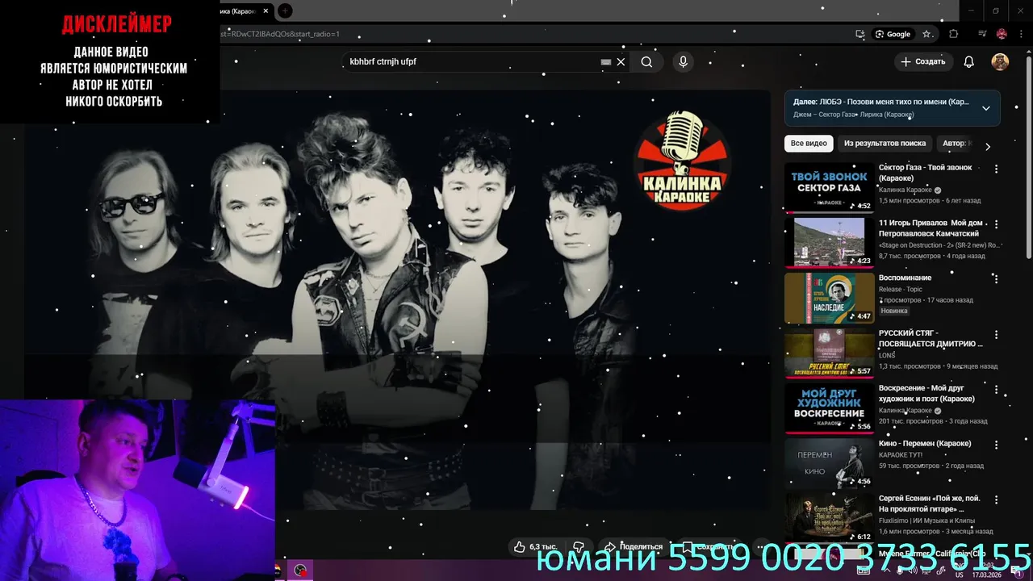Open the Кино Перемен karaoke thumbnail
Screen dimensions: 1033x581
(829, 463)
